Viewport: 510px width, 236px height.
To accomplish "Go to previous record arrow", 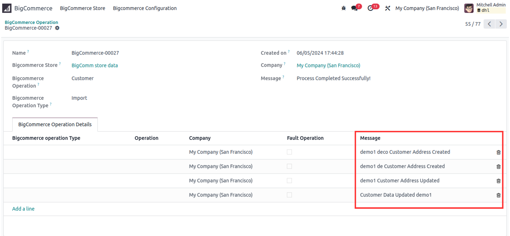I will (x=489, y=24).
